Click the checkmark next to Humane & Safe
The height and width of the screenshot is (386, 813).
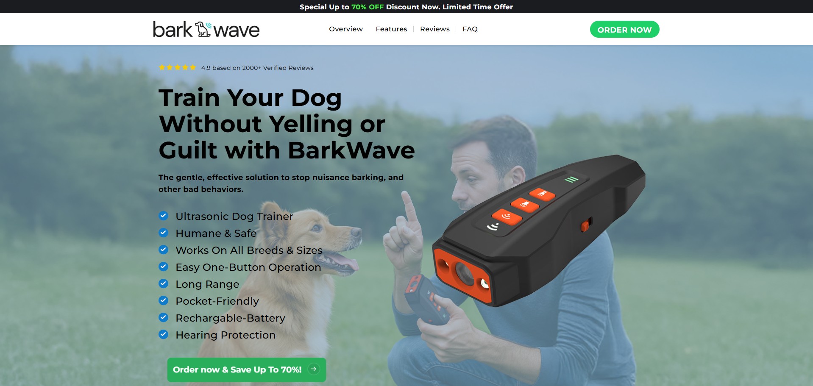click(163, 233)
